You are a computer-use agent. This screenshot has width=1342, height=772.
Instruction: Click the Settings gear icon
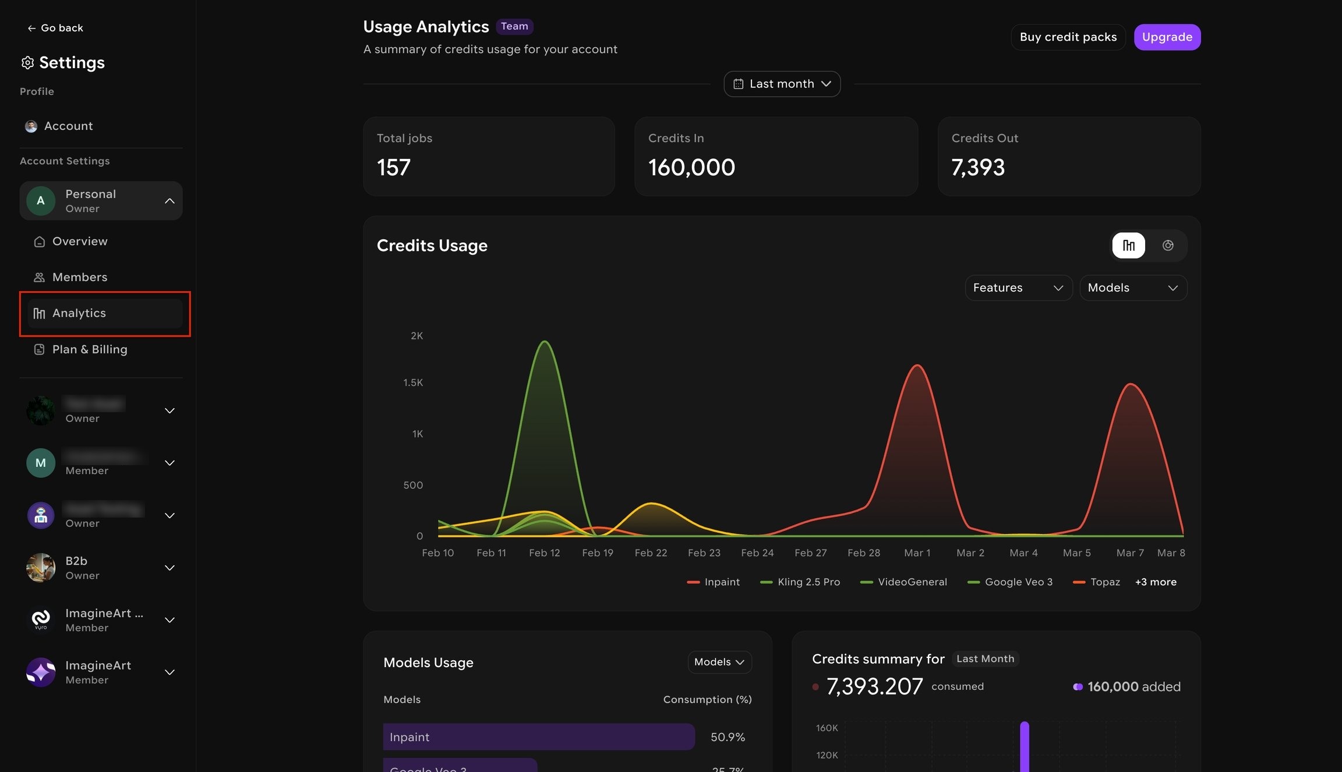pyautogui.click(x=27, y=62)
